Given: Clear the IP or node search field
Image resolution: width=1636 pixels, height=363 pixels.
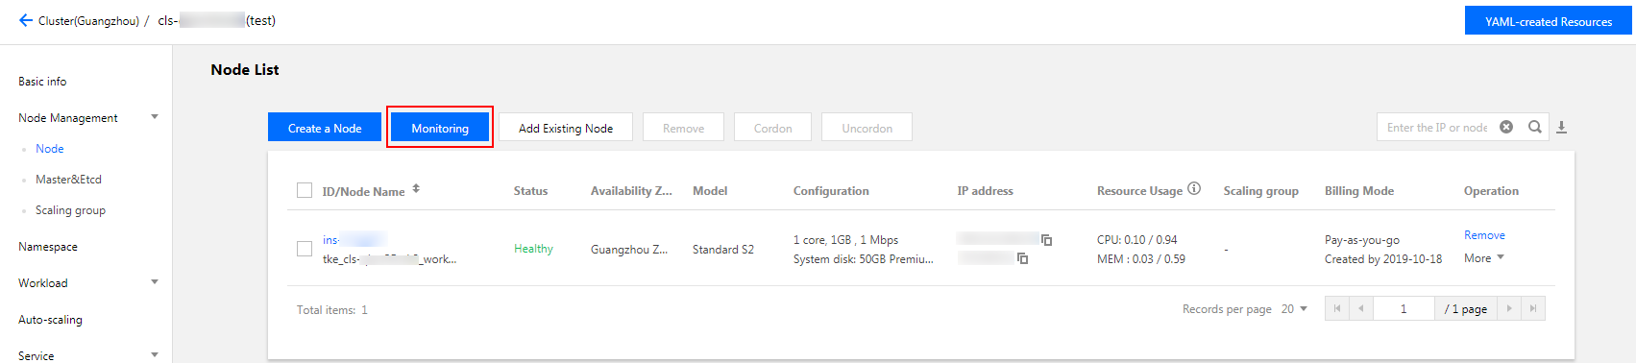Looking at the screenshot, I should pyautogui.click(x=1506, y=127).
